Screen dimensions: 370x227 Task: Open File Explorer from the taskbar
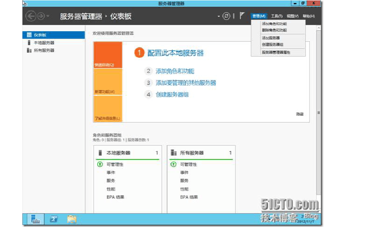tap(72, 219)
